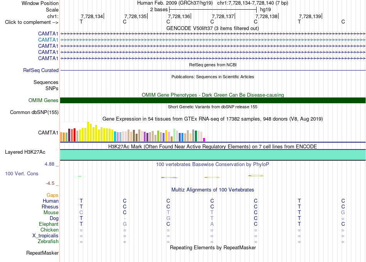
Task: Click the Window Position label
Action: click(x=40, y=3)
